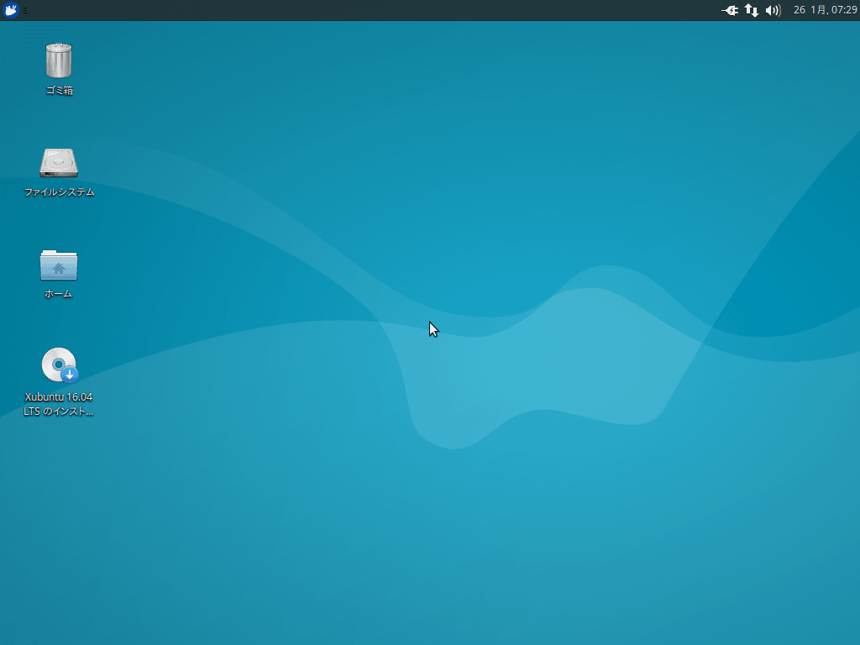Screen dimensions: 860x645
Task: Open the ホーム folder from the desktop
Action: click(58, 265)
